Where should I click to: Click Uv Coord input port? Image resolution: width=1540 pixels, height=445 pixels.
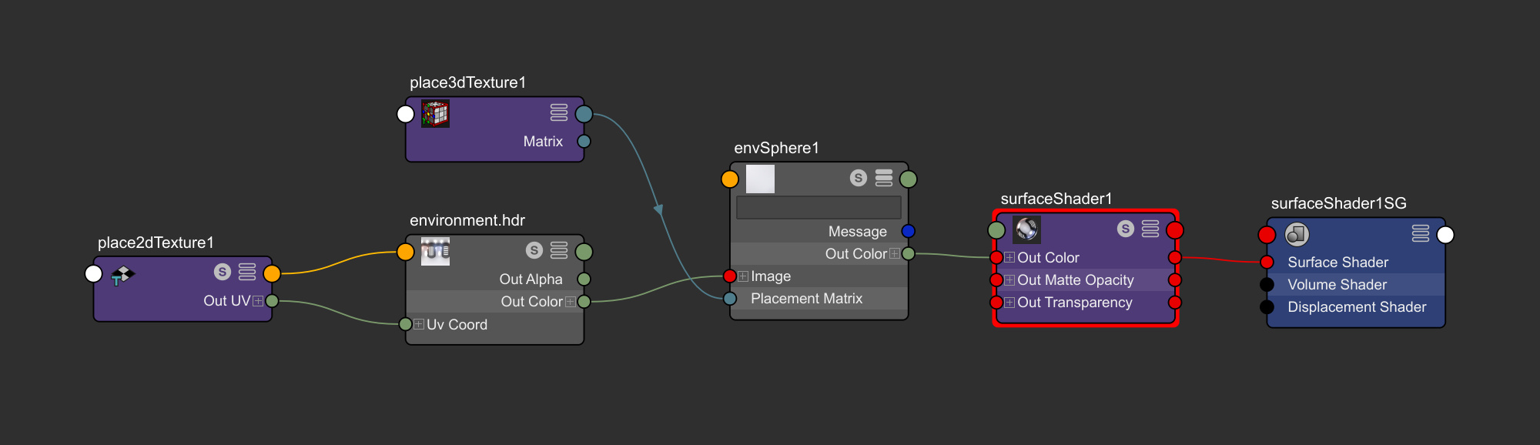click(406, 324)
